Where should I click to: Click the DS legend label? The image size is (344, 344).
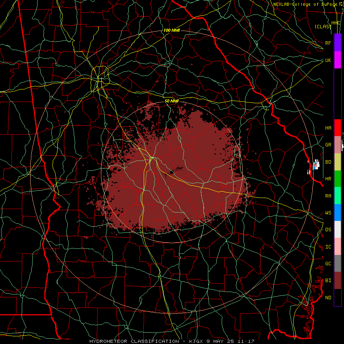[x=328, y=229]
